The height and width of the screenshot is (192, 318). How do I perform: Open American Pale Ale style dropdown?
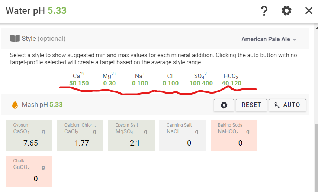tap(265, 39)
